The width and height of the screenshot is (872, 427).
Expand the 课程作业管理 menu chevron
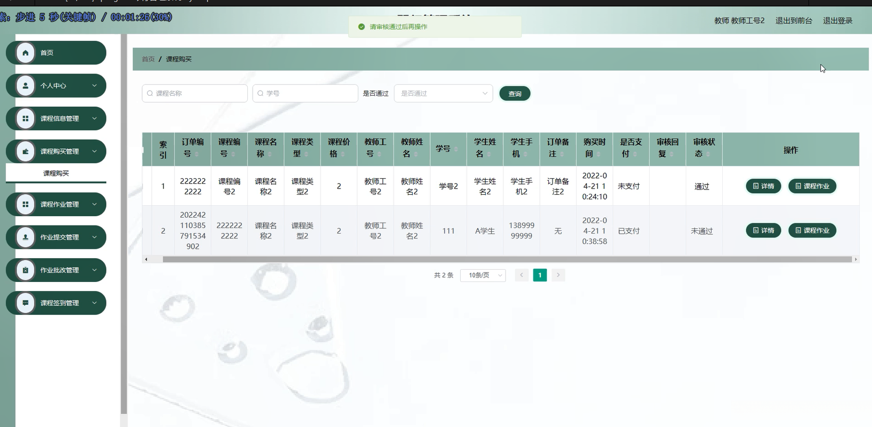(x=94, y=204)
